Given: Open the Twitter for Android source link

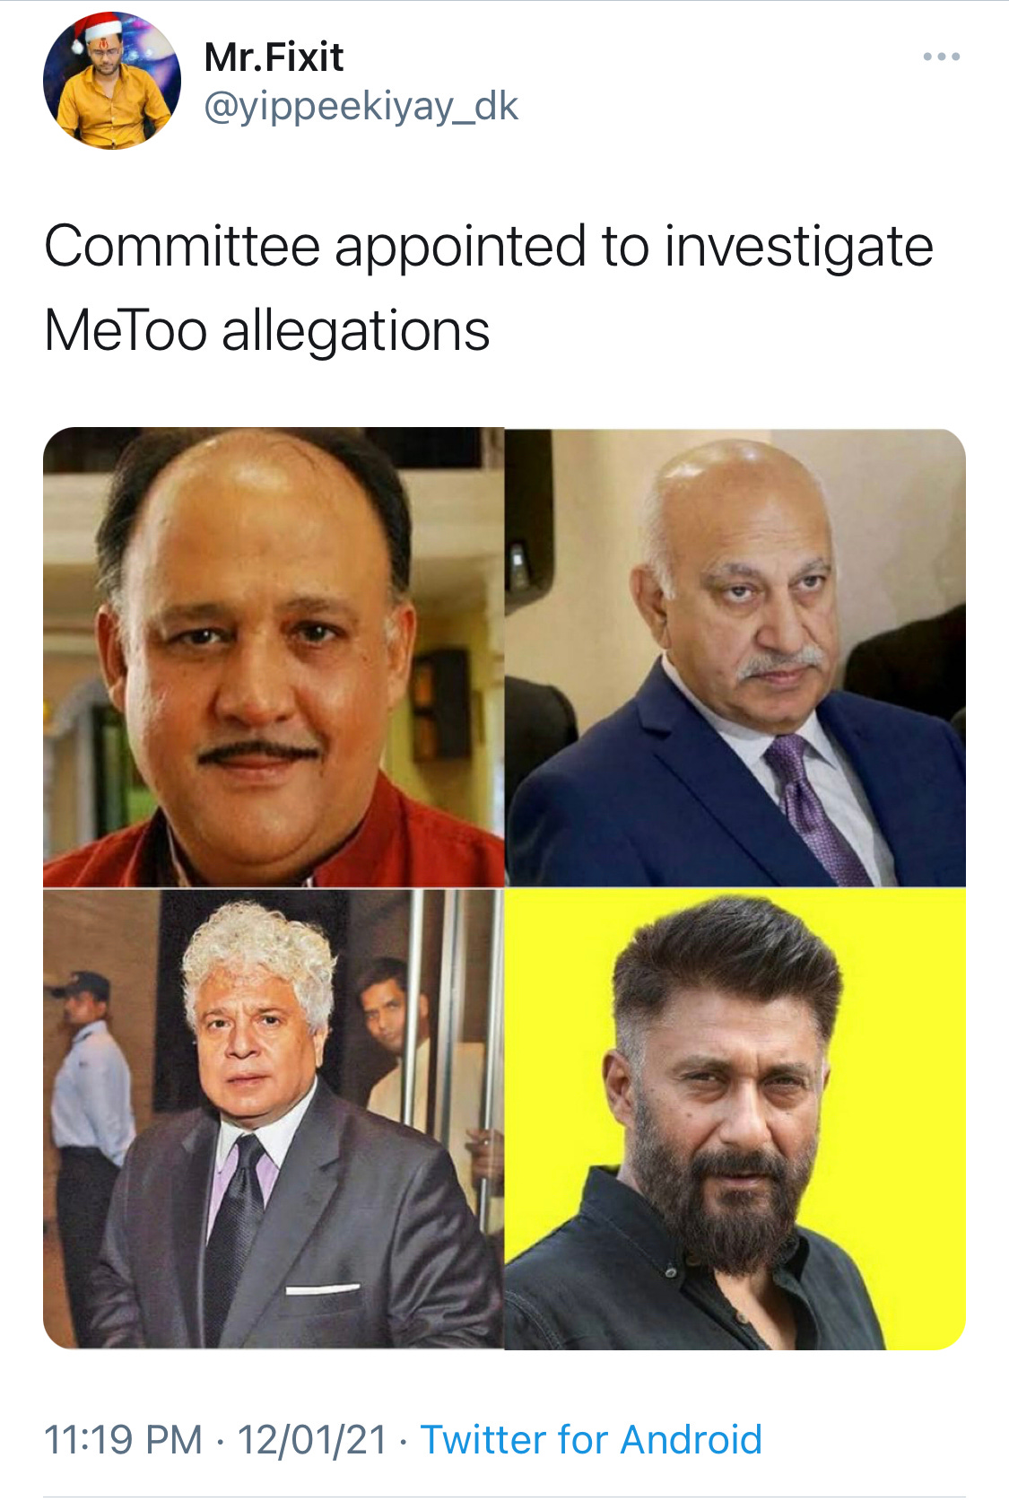Looking at the screenshot, I should pyautogui.click(x=591, y=1439).
